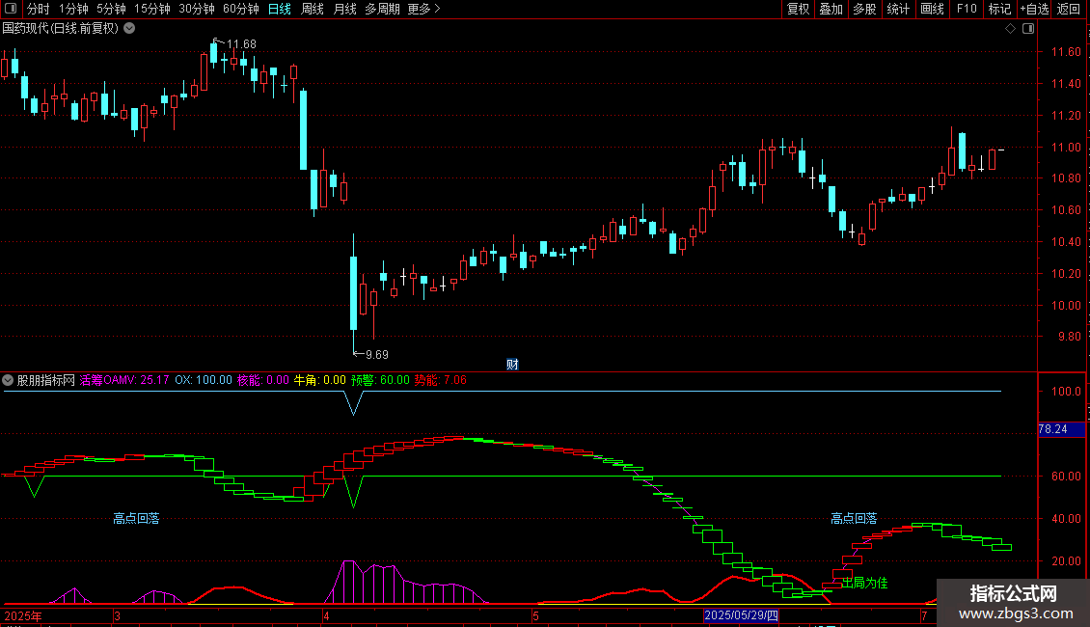Viewport: 1090px width, 627px height.
Task: Click the left 高点回落 label
Action: pyautogui.click(x=136, y=518)
